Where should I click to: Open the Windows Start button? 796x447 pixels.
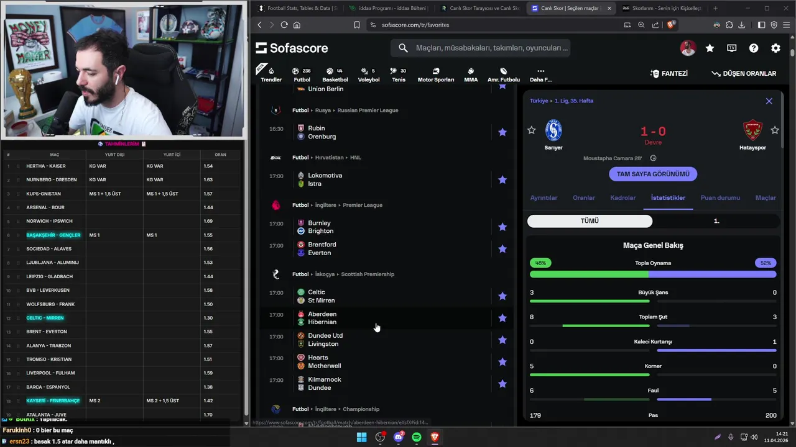(361, 437)
